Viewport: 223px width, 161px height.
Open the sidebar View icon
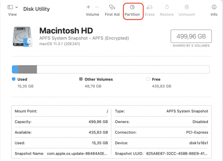pos(10,7)
